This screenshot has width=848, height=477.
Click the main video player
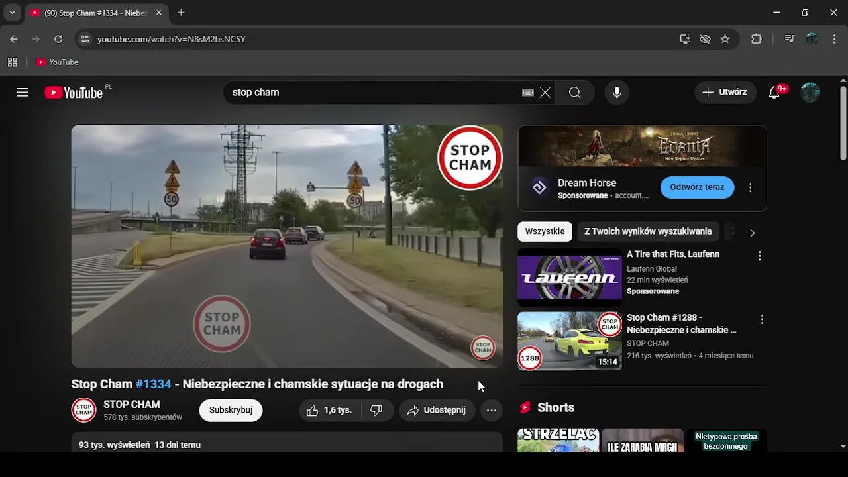(287, 246)
